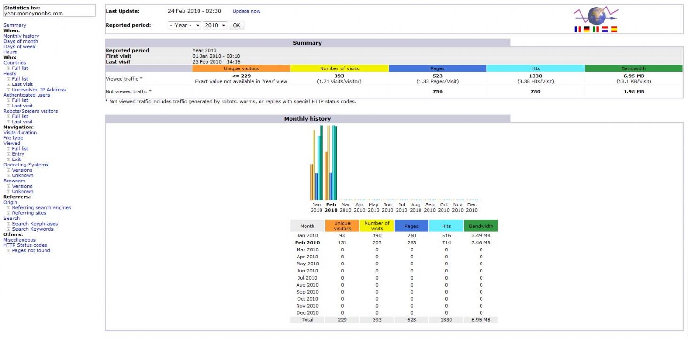Click the AWStats globe logo
This screenshot has height=340, width=688.
[596, 16]
